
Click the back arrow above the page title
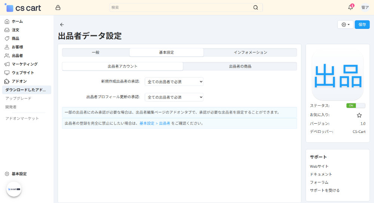pos(62,25)
